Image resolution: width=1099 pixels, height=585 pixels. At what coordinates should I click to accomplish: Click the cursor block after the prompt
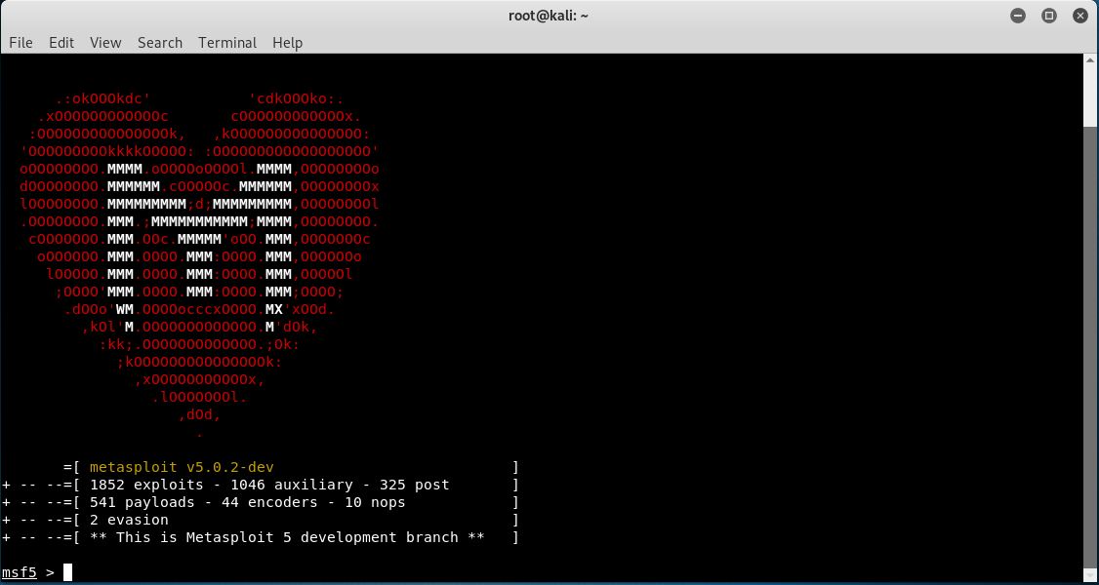click(68, 572)
